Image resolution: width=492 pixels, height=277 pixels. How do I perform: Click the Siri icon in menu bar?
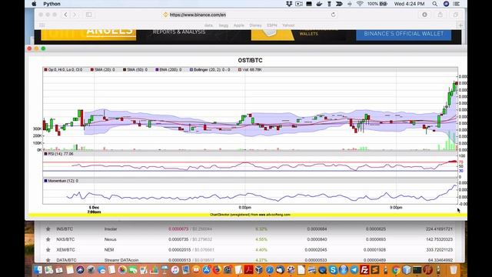446,4
